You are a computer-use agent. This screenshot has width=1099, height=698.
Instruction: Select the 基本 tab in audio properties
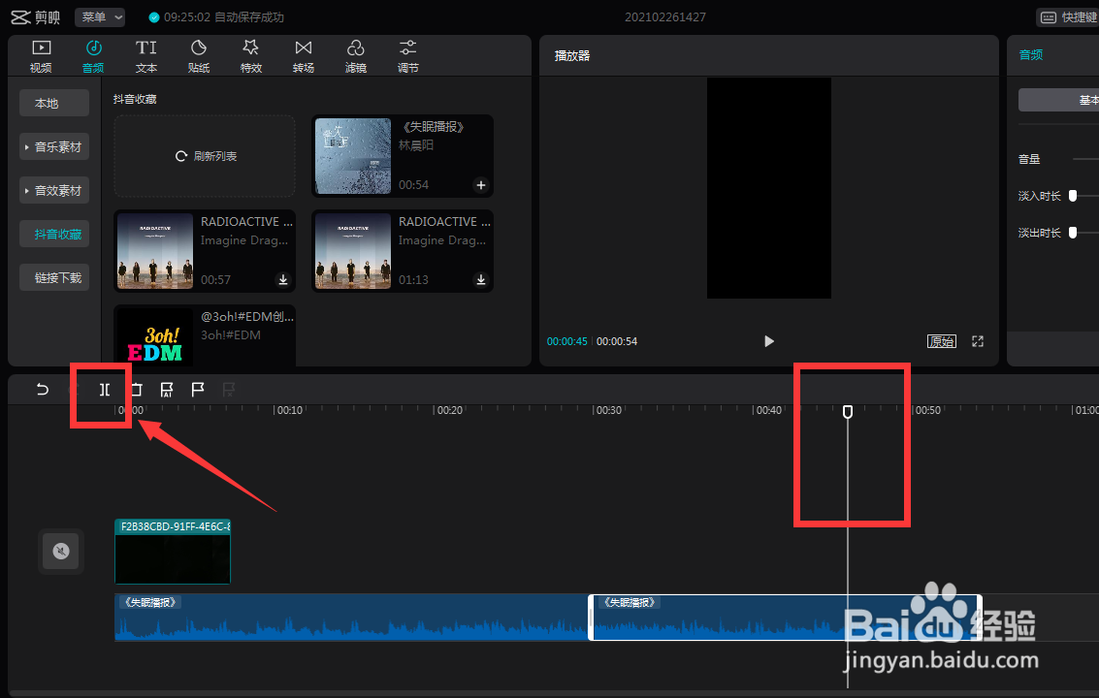click(x=1058, y=100)
